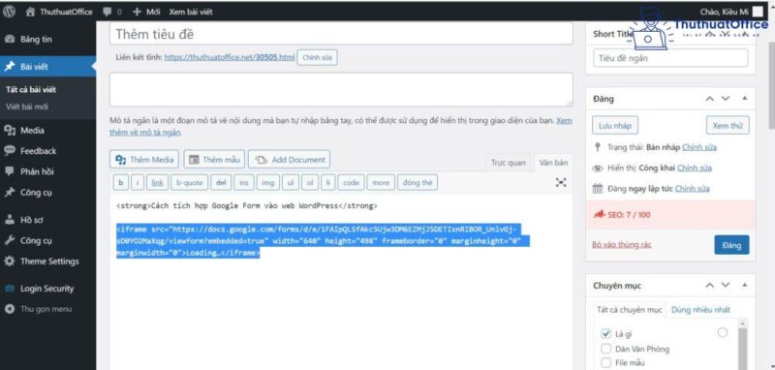Screen dimensions: 775x370
Task: Insert italic tag with i button
Action: point(138,183)
